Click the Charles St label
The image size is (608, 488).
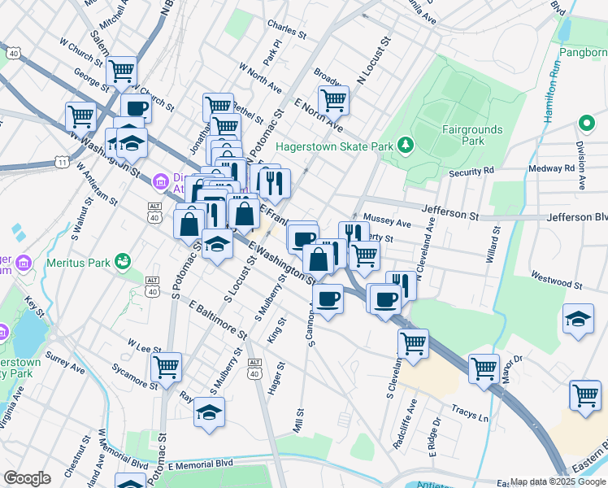tap(287, 30)
